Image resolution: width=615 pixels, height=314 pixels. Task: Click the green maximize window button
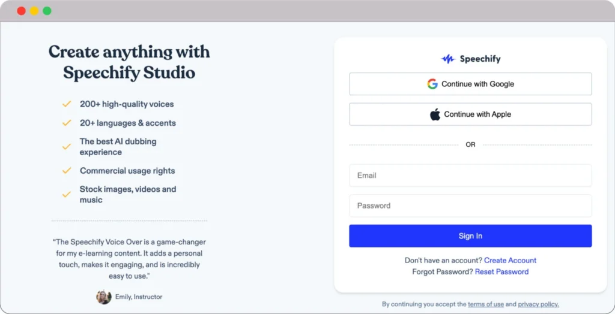(47, 11)
